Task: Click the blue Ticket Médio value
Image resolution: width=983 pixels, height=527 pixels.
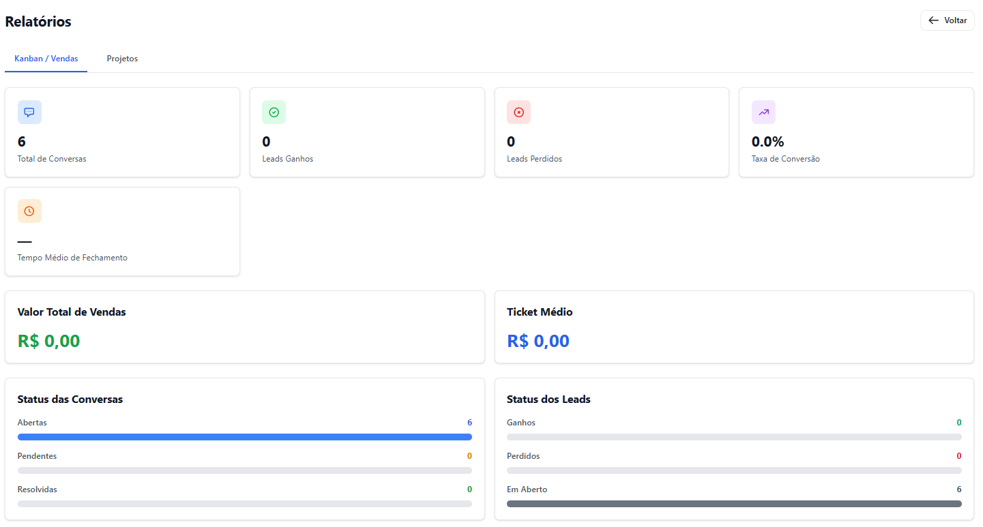Action: point(538,340)
